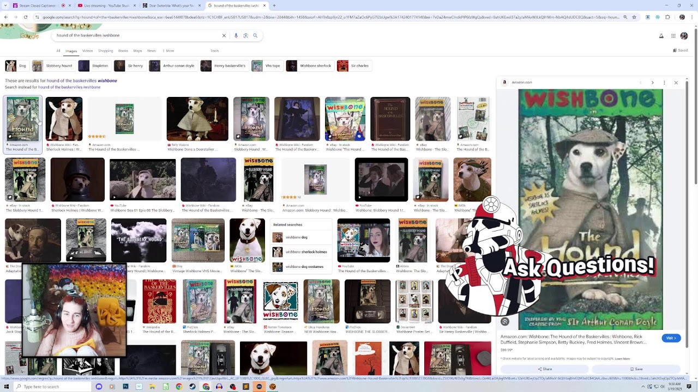The height and width of the screenshot is (392, 698).
Task: Close the hound of the baskervilles tab
Action: tap(264, 5)
